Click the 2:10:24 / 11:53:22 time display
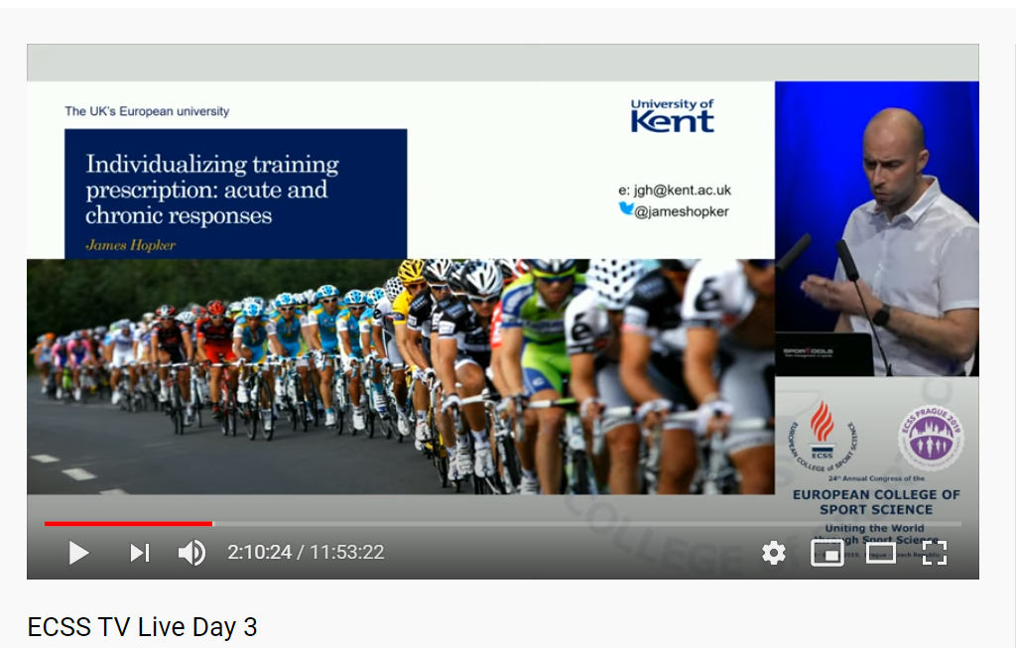 (306, 553)
